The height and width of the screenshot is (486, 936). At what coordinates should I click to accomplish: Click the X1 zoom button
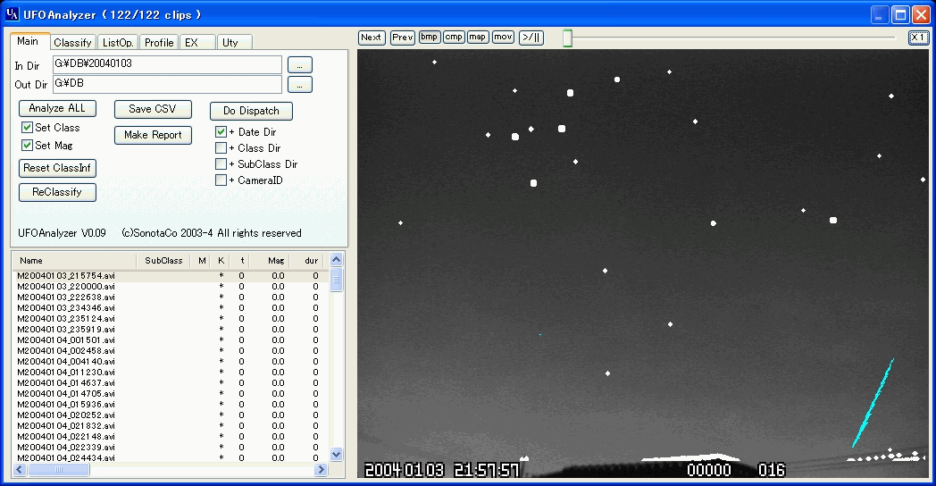click(918, 38)
